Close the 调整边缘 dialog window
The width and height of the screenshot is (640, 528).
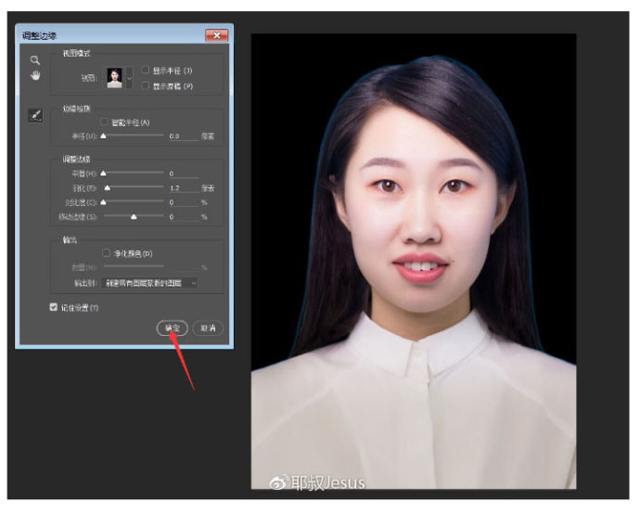(216, 35)
